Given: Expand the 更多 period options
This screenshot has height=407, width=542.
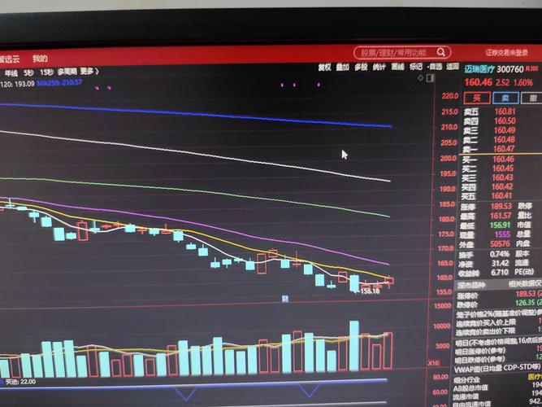Looking at the screenshot, I should 89,71.
